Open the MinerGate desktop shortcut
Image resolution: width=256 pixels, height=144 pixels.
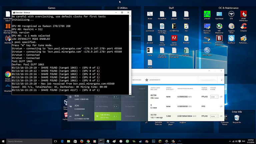click(x=8, y=87)
